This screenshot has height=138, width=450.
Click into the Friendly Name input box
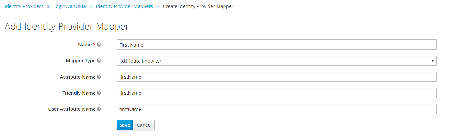[x=276, y=93]
